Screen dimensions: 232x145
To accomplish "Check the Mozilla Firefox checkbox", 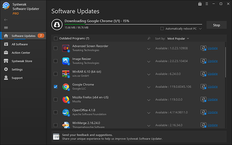I will (55, 99).
